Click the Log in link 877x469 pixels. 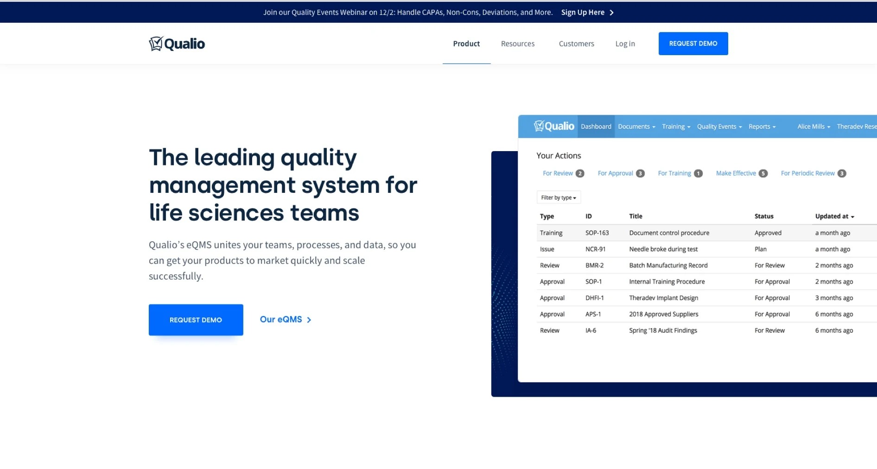[625, 44]
